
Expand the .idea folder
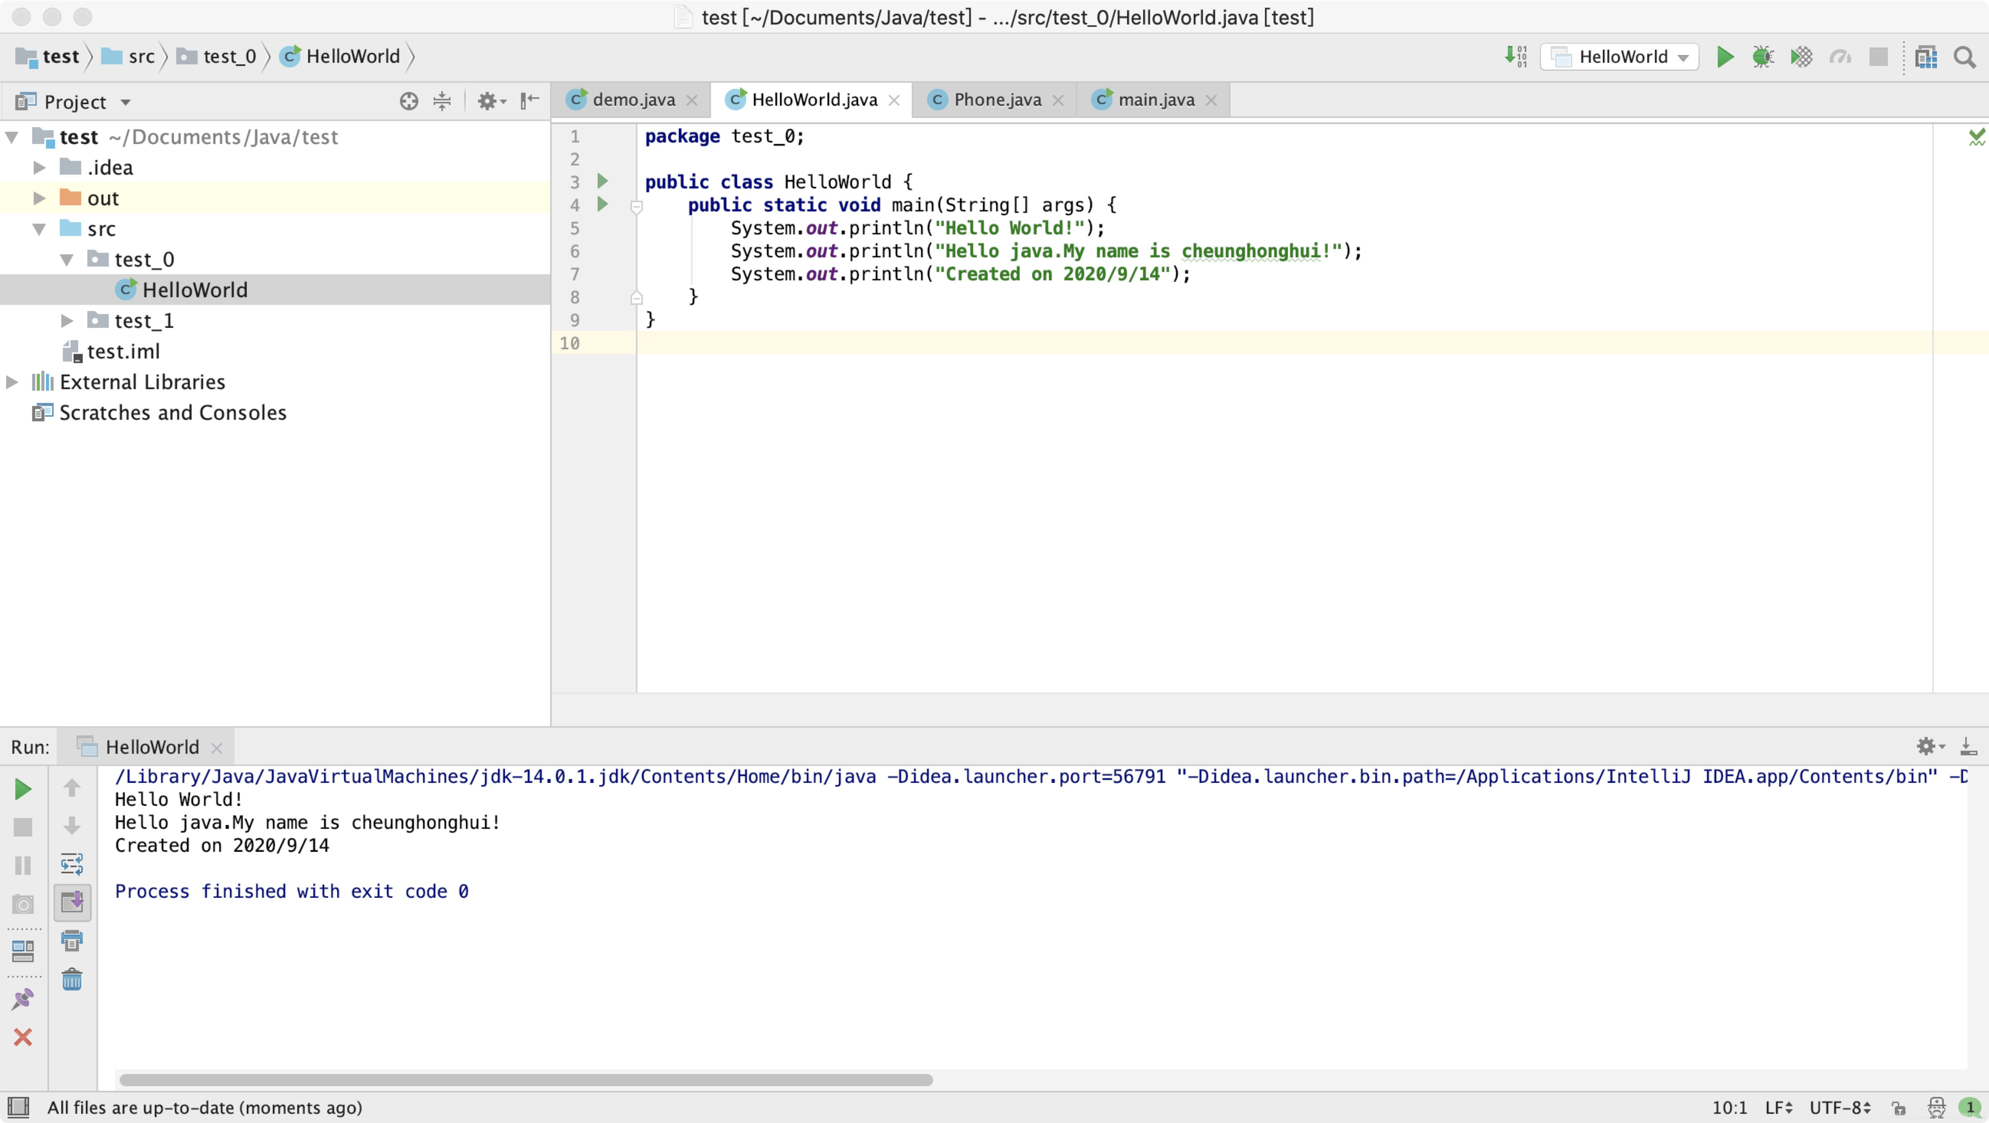pyautogui.click(x=39, y=167)
